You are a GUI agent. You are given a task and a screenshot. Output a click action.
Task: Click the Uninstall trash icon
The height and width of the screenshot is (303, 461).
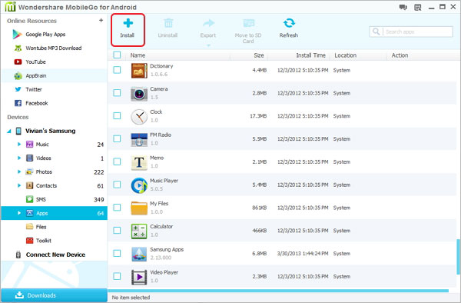pyautogui.click(x=168, y=23)
